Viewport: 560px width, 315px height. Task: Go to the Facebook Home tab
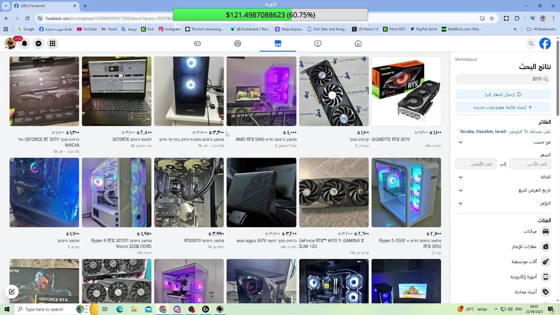coord(358,43)
